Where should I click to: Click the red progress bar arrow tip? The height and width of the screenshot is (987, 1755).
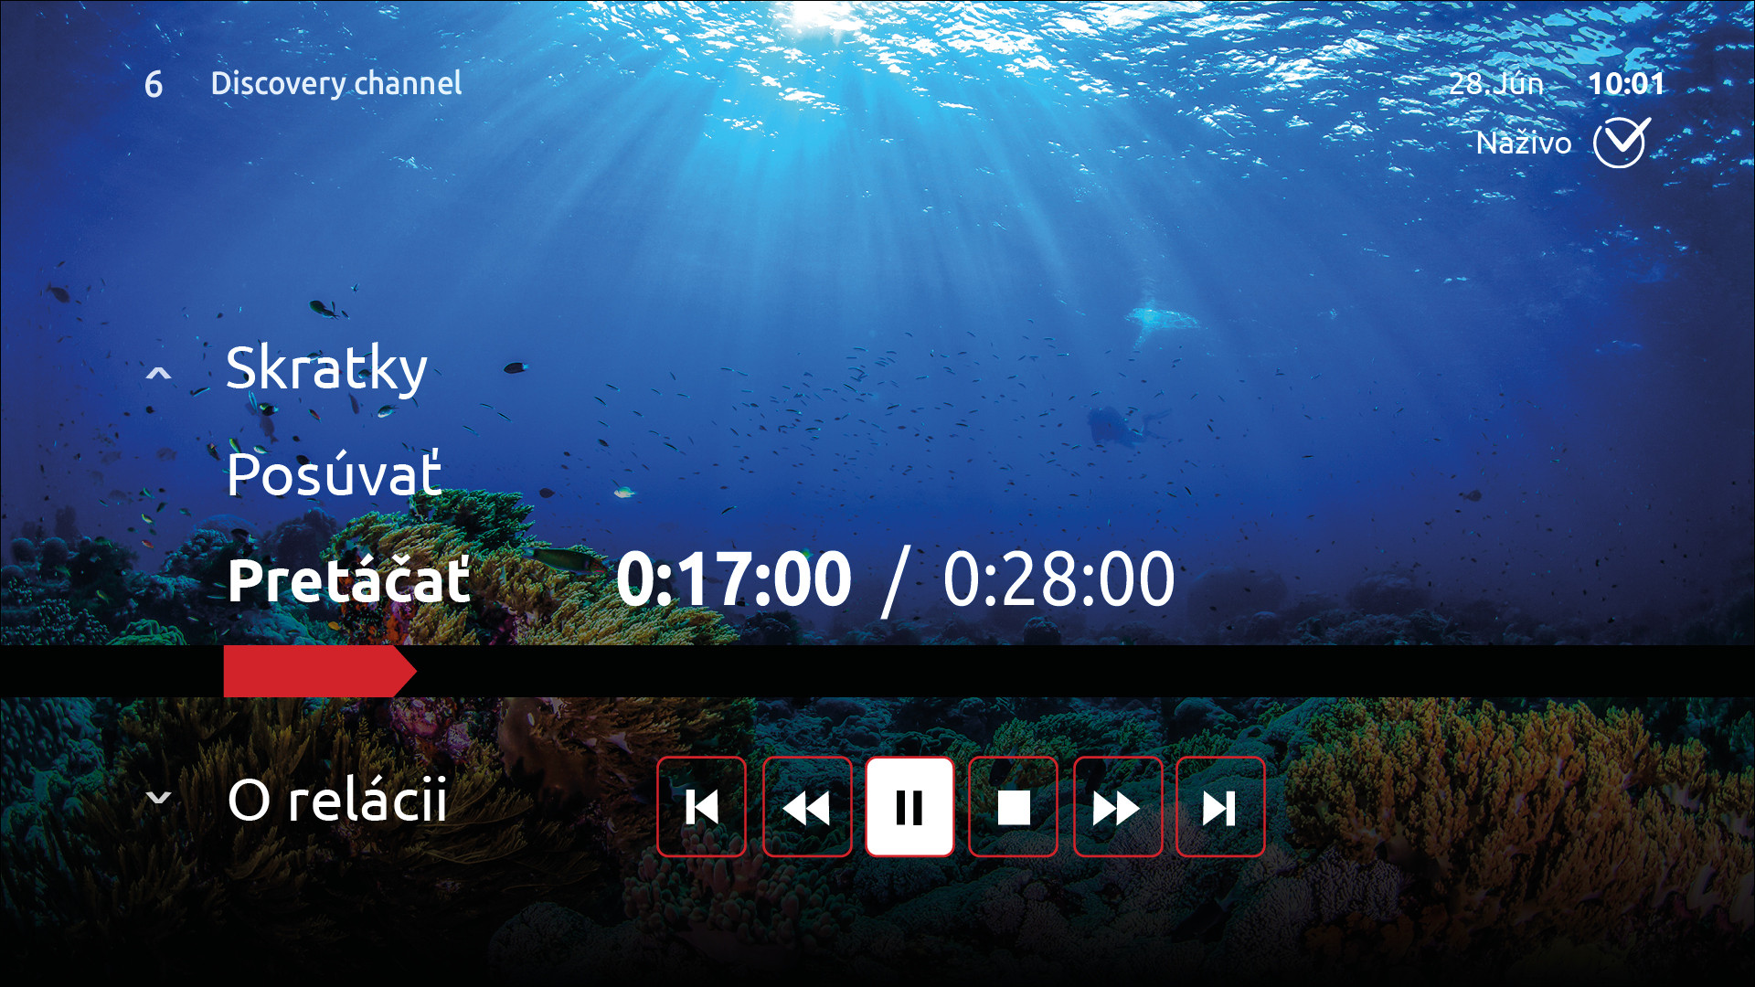pos(405,672)
